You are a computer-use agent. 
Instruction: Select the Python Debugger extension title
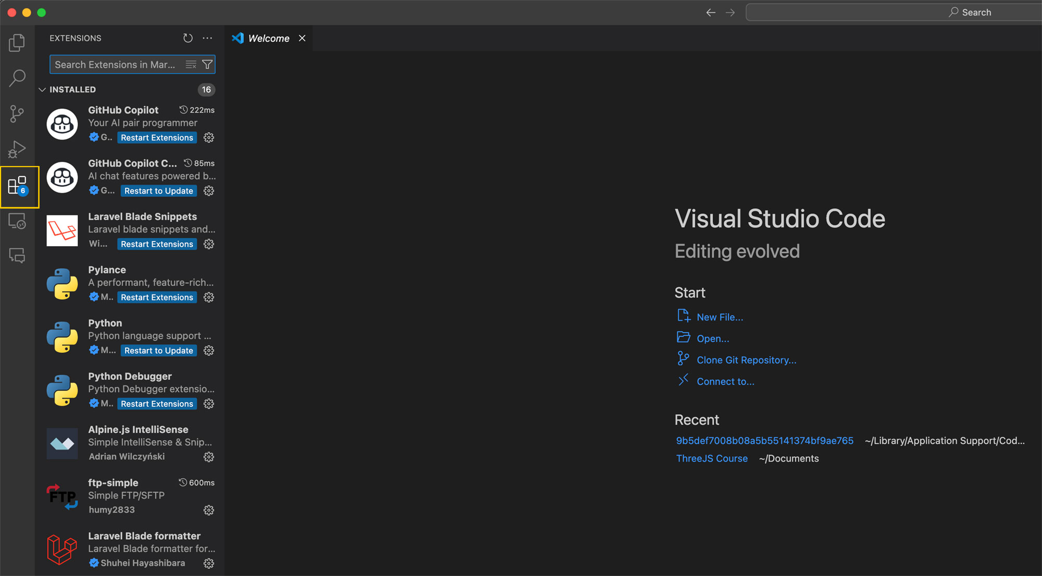pyautogui.click(x=130, y=376)
